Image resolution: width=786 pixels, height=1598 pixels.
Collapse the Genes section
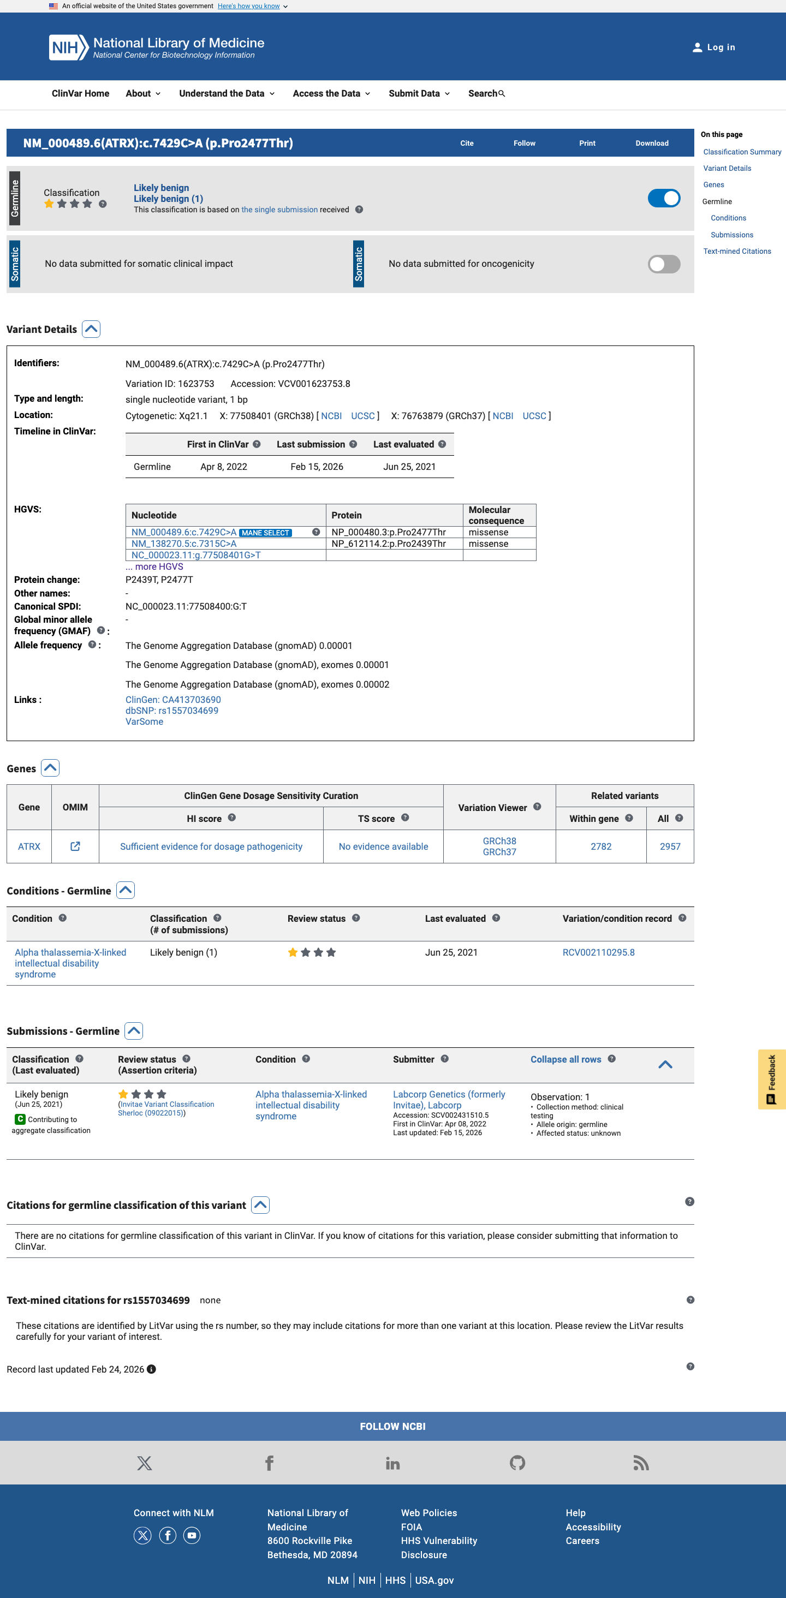pos(50,767)
